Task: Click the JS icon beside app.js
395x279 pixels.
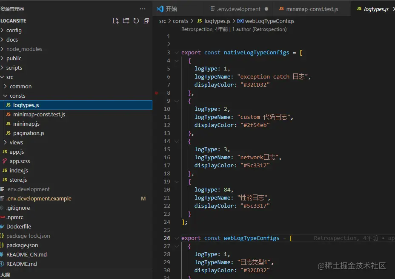Action: 5,152
